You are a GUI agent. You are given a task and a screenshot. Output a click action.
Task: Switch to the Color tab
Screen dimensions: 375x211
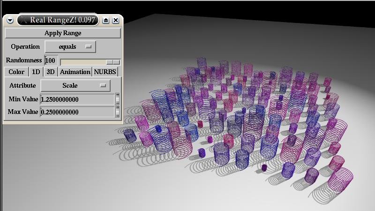tap(16, 72)
